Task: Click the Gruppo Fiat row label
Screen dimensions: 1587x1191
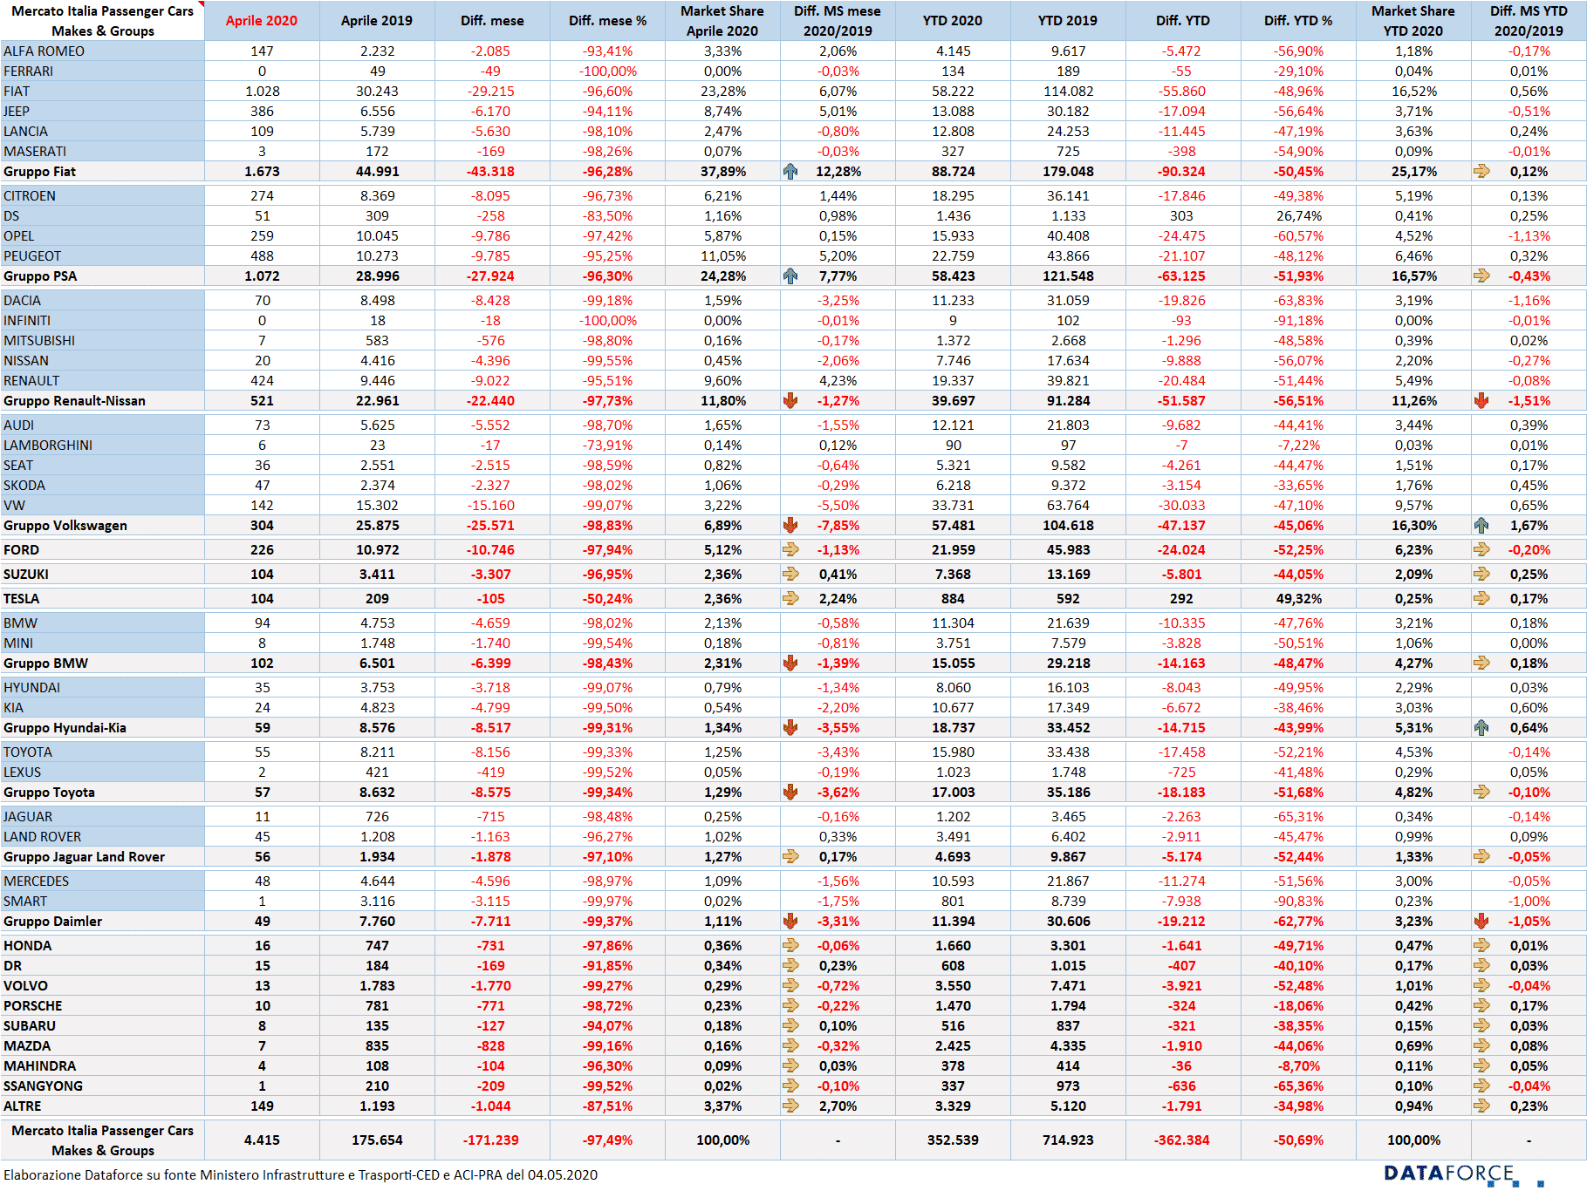Action: pyautogui.click(x=39, y=172)
